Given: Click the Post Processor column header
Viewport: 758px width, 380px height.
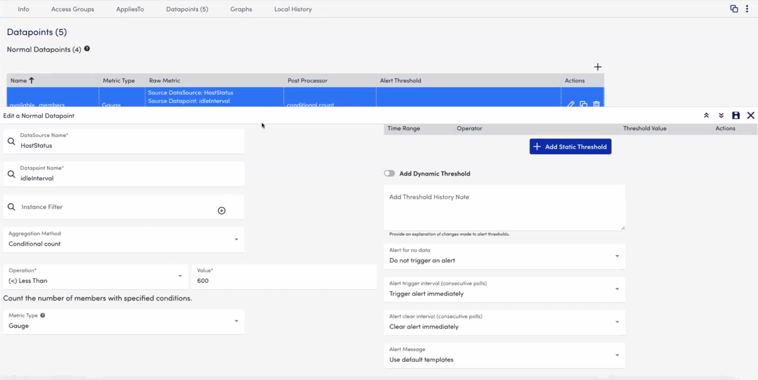Looking at the screenshot, I should point(307,80).
